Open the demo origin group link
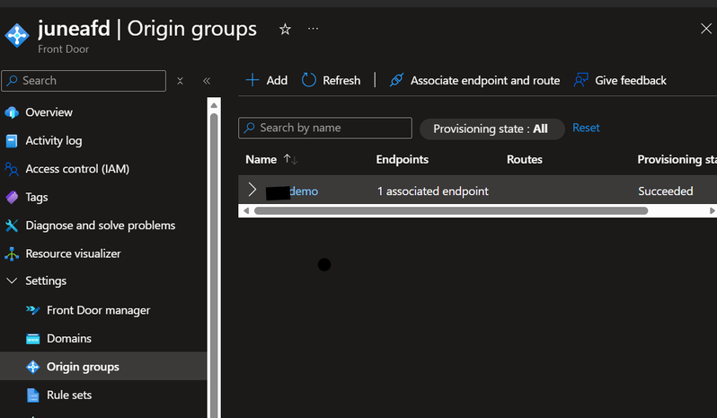717x418 pixels. (304, 191)
